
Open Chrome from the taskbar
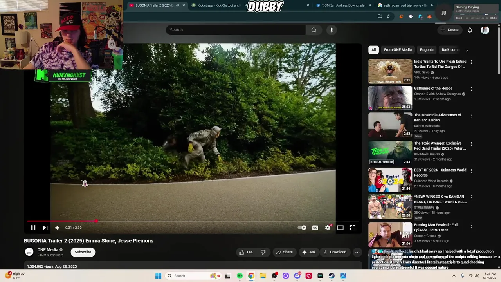tap(251, 276)
